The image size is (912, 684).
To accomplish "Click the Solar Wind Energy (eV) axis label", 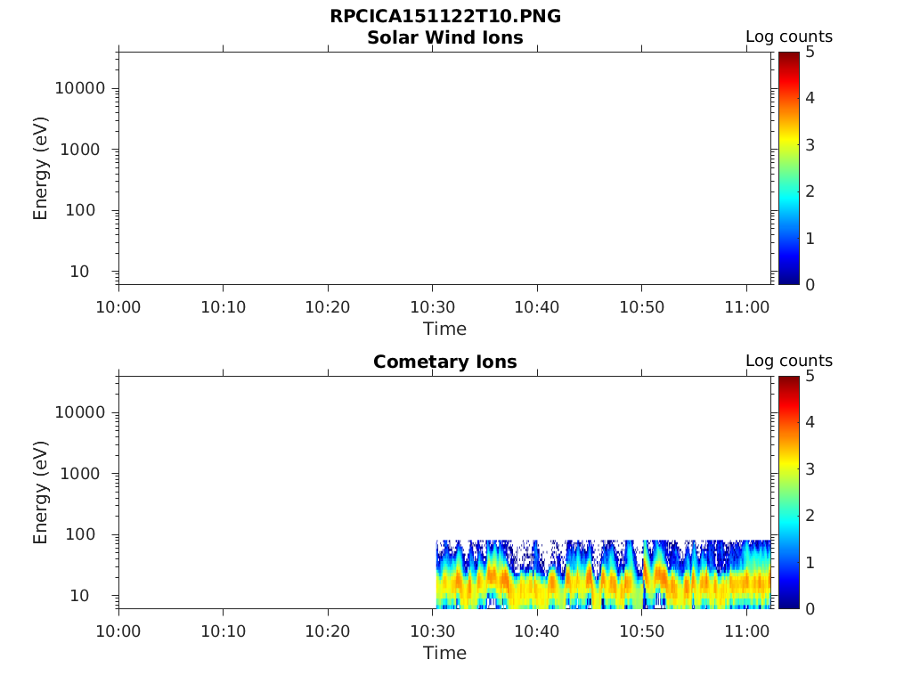I will coord(40,168).
